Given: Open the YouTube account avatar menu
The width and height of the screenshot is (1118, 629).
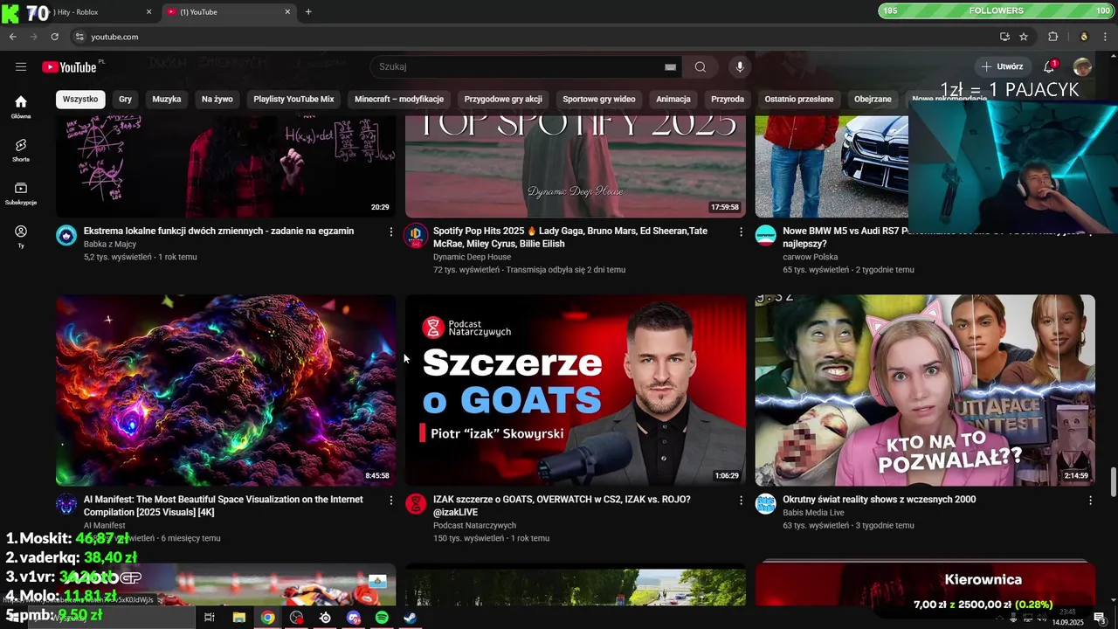Looking at the screenshot, I should [x=1082, y=66].
